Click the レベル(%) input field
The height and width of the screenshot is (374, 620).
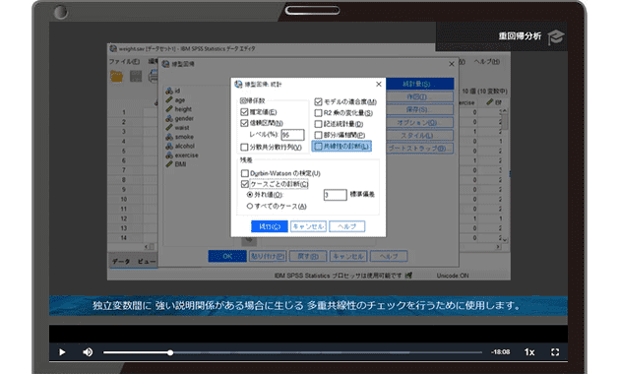(x=292, y=135)
